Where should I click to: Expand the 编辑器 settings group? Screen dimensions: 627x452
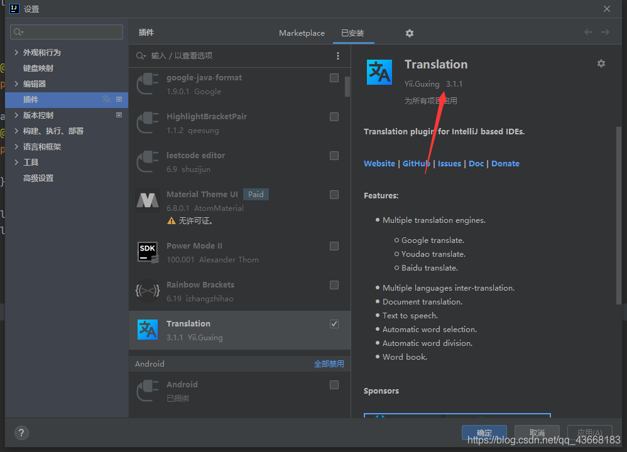pyautogui.click(x=16, y=83)
